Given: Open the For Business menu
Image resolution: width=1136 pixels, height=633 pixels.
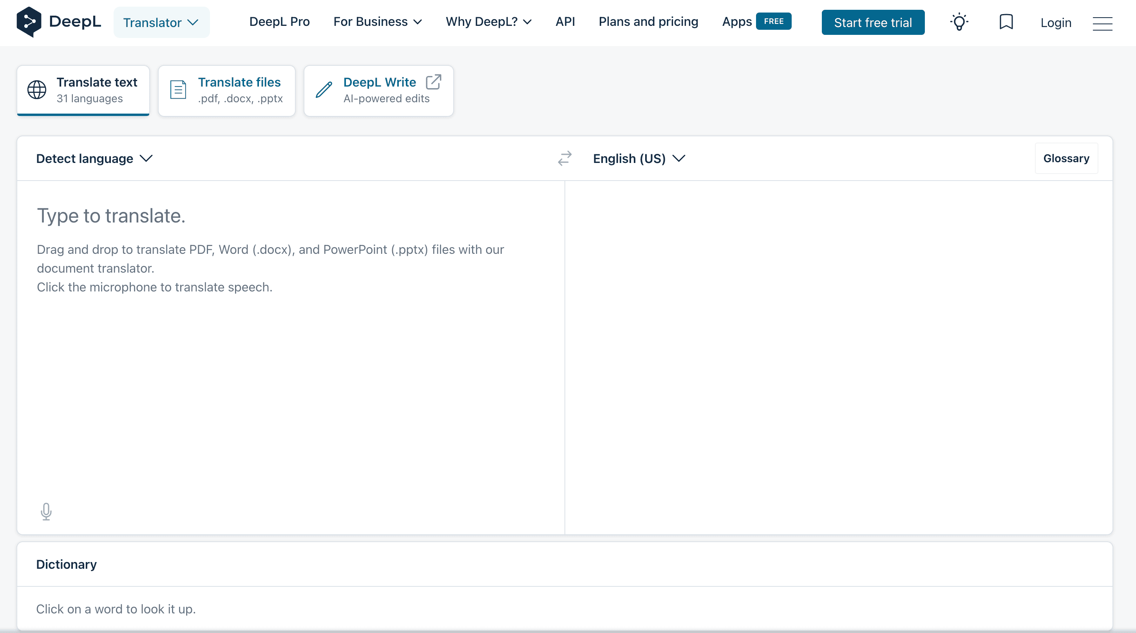Looking at the screenshot, I should click(x=378, y=22).
